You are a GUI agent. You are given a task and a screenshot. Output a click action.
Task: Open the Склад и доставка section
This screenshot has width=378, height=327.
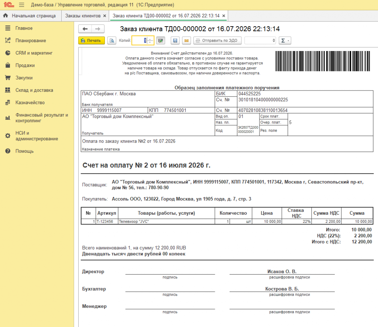point(34,90)
